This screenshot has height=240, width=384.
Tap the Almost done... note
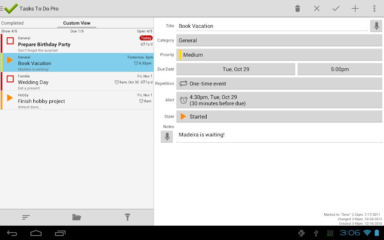(x=29, y=107)
